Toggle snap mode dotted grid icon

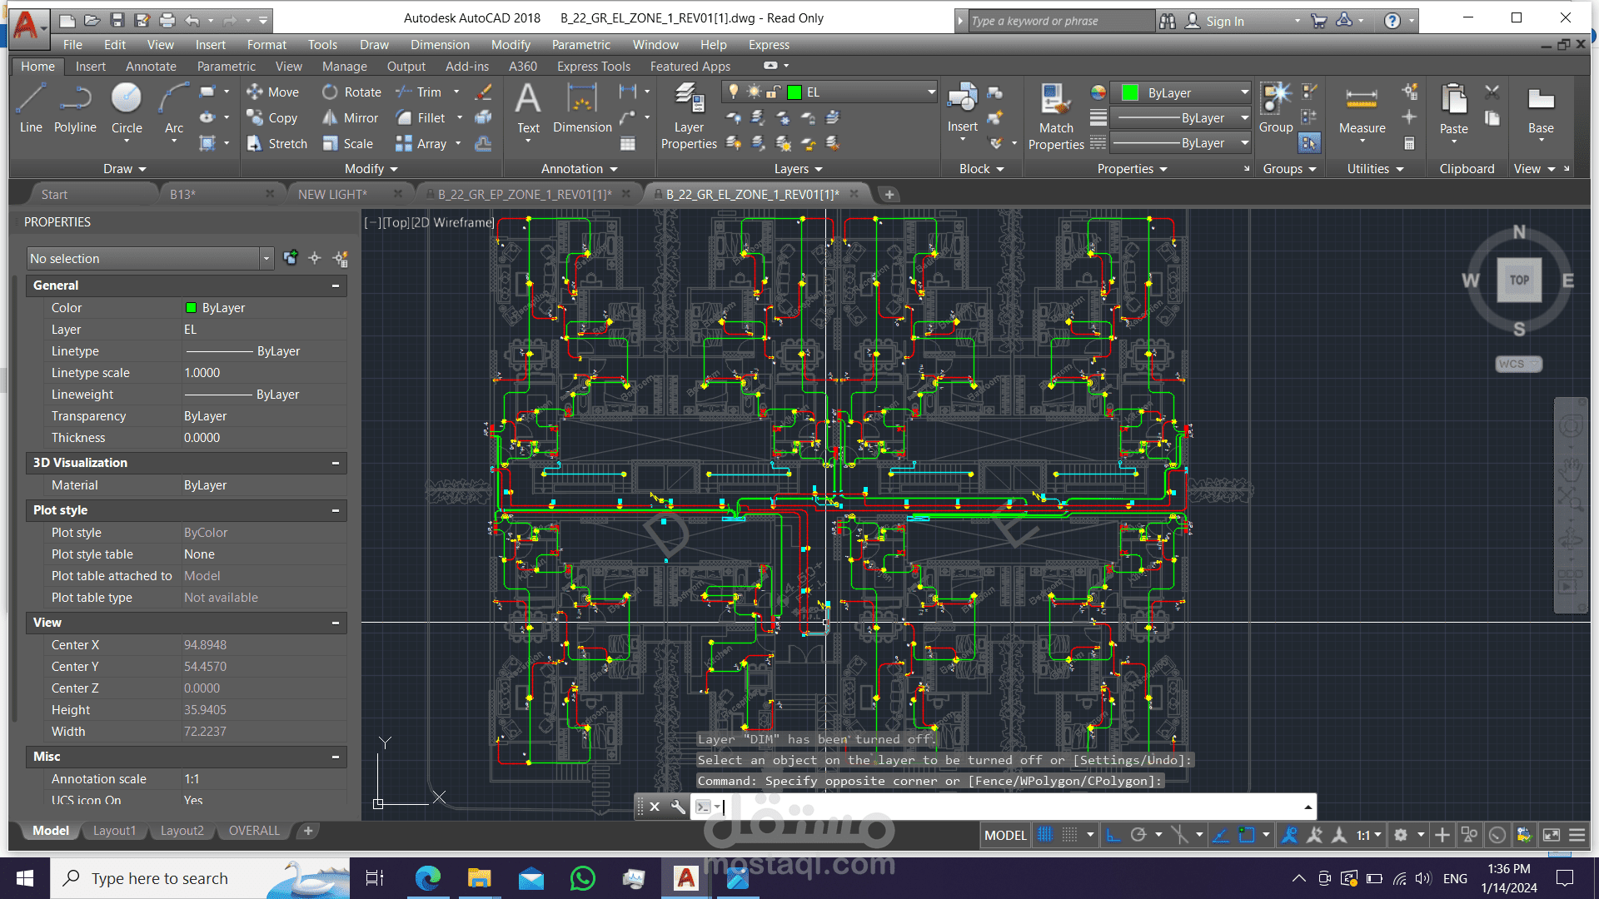[1070, 835]
